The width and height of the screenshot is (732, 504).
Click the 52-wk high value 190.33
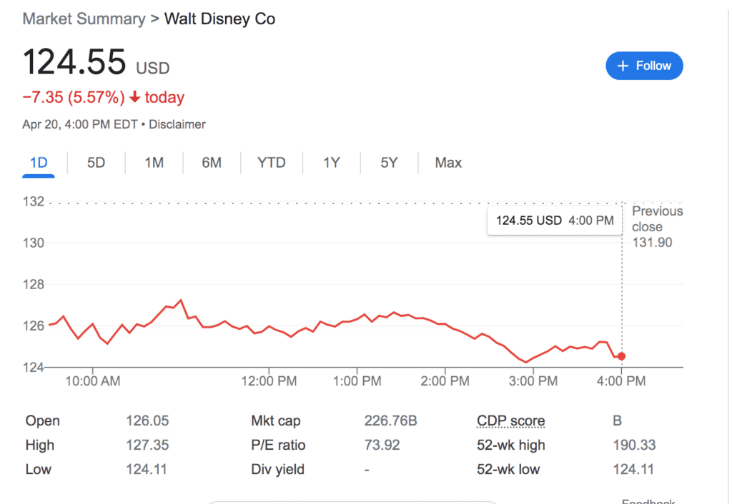tap(634, 445)
